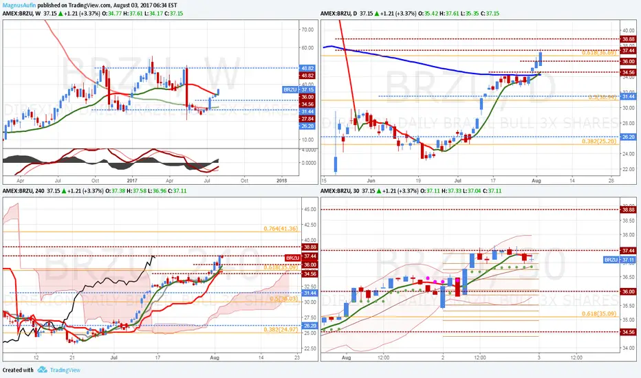
Task: Click the 26.20 blue label on daily chart
Action: pos(628,137)
